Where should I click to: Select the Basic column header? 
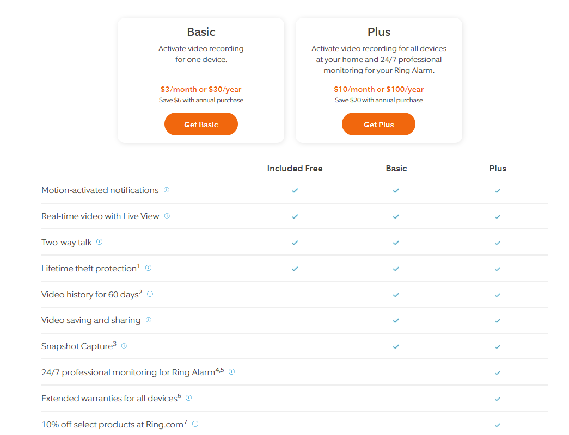(x=396, y=168)
